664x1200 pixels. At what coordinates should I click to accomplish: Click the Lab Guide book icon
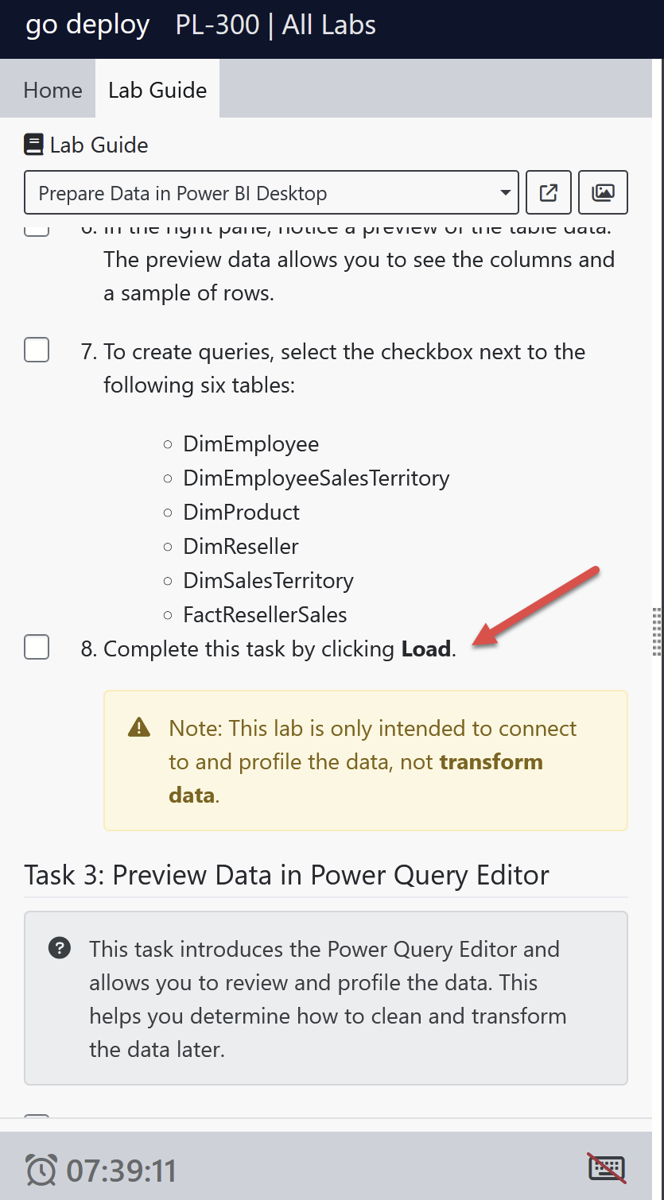click(x=35, y=144)
